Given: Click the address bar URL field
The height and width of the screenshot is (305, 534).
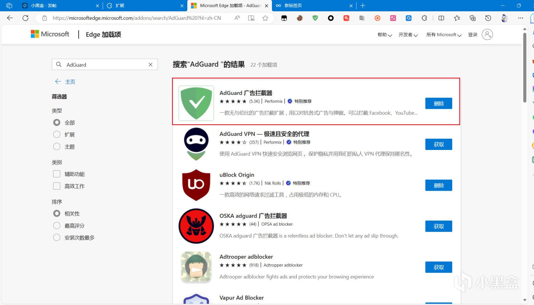Looking at the screenshot, I should click(137, 18).
